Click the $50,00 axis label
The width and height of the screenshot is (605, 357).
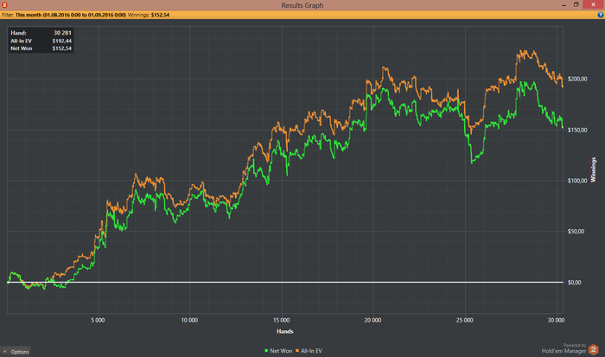click(x=576, y=231)
